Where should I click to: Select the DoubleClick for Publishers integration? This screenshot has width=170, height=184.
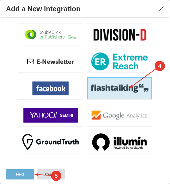click(x=51, y=35)
